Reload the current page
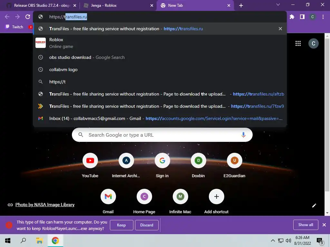The height and width of the screenshot is (247, 330). [x=28, y=17]
